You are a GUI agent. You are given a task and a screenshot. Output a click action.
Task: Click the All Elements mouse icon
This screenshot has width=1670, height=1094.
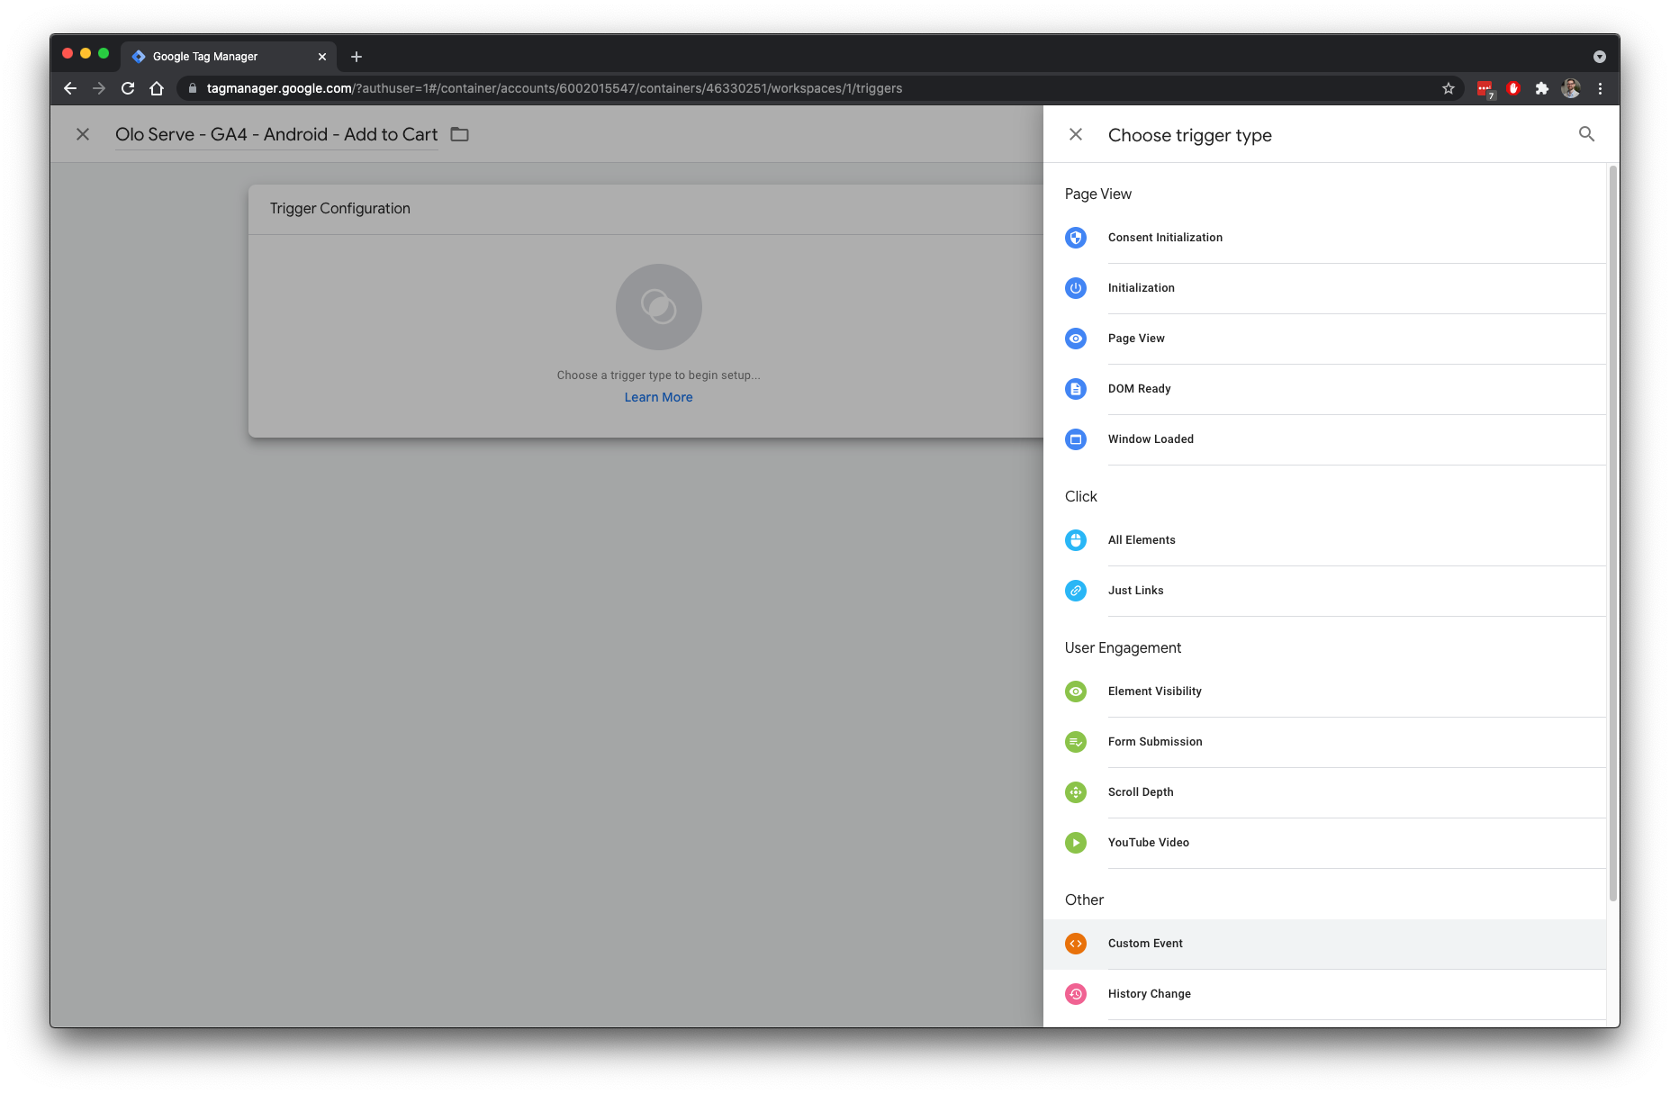tap(1076, 540)
